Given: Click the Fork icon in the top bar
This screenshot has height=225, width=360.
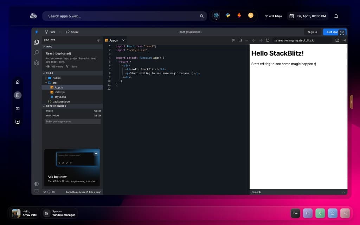Looking at the screenshot, I should (47, 32).
